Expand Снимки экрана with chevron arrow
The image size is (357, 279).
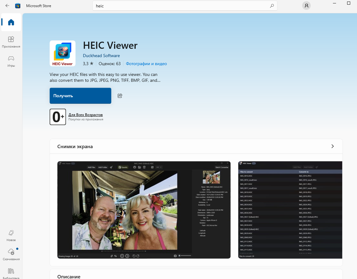332,146
